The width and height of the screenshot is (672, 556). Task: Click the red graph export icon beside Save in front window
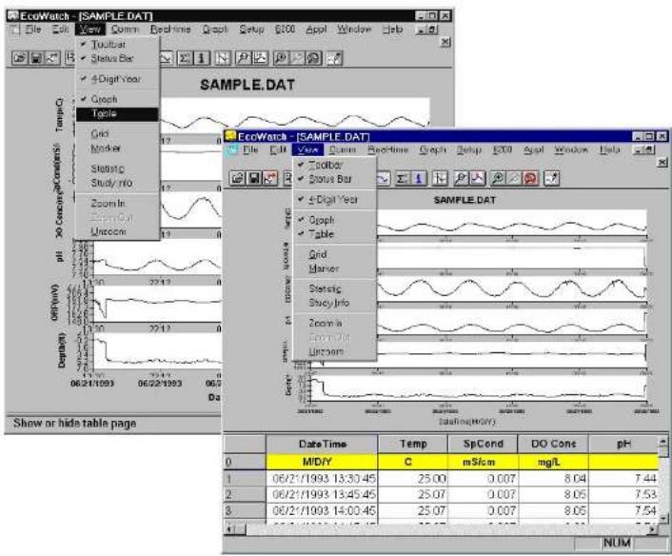(270, 178)
